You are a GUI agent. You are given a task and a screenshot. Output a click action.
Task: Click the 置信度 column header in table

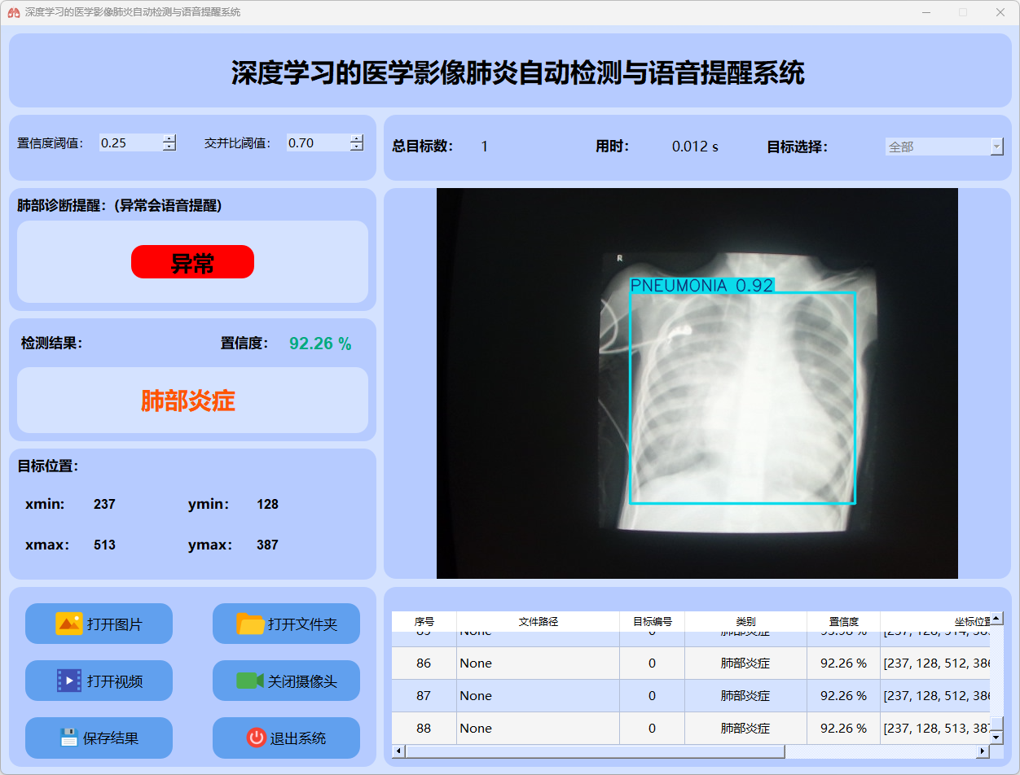843,621
